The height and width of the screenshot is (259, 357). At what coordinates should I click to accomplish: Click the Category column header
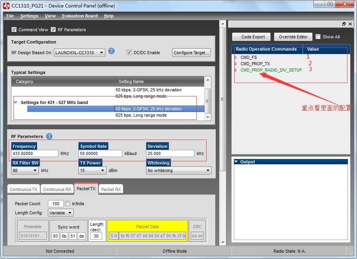pos(63,81)
